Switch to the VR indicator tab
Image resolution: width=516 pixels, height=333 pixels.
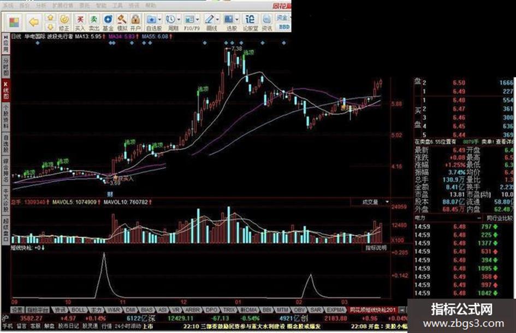(x=176, y=310)
